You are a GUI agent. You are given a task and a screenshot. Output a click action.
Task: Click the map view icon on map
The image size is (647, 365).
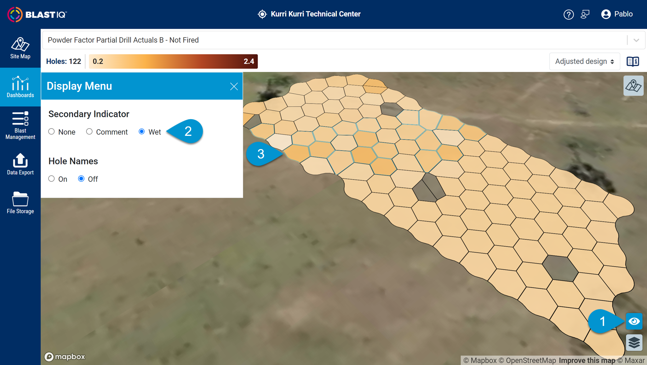click(633, 86)
